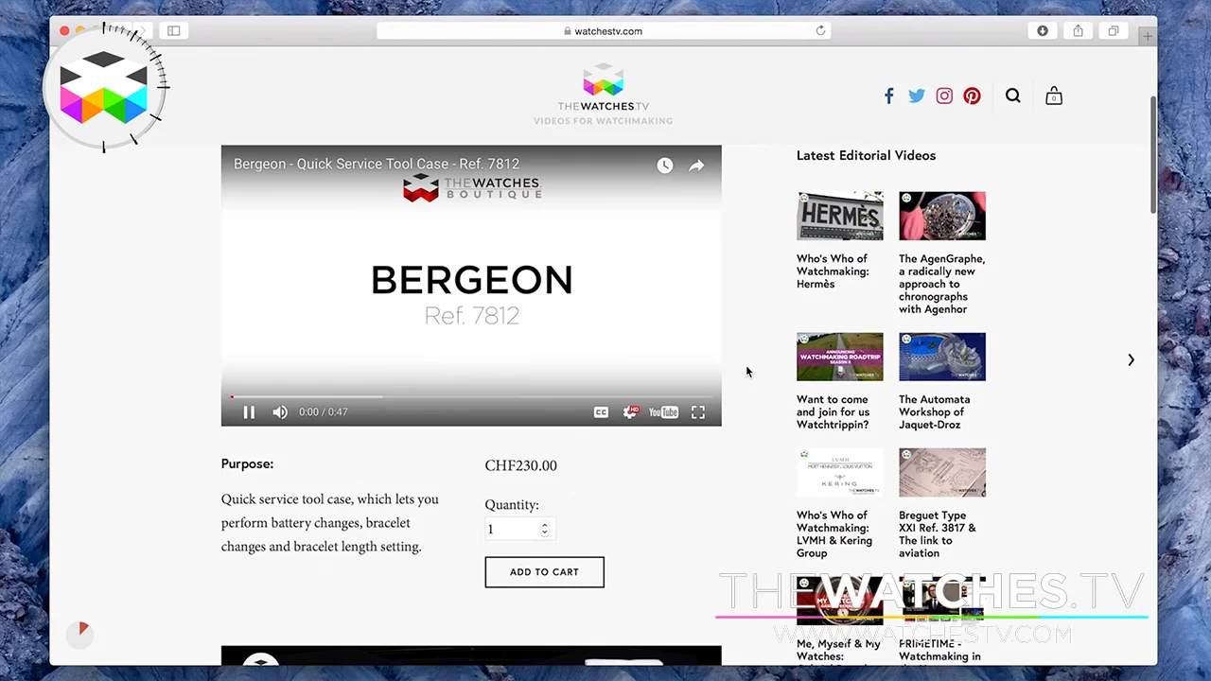Screen dimensions: 1211x681
Task: Open 'LVMH & Kering Group' video link
Action: 834,534
